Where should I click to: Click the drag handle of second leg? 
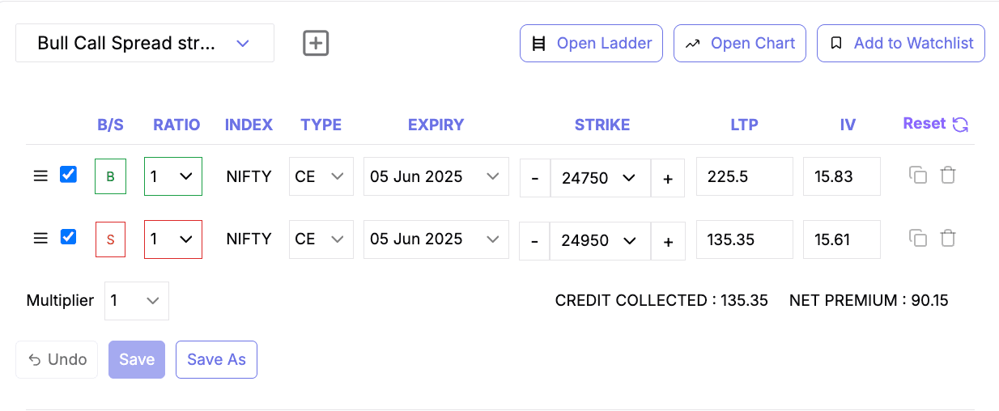pyautogui.click(x=40, y=239)
